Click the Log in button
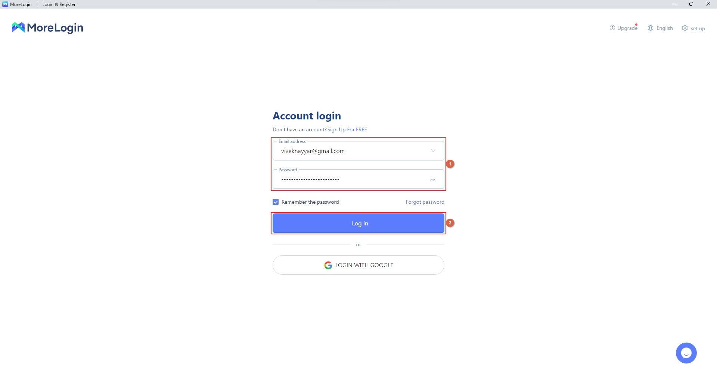717x384 pixels. [x=358, y=223]
